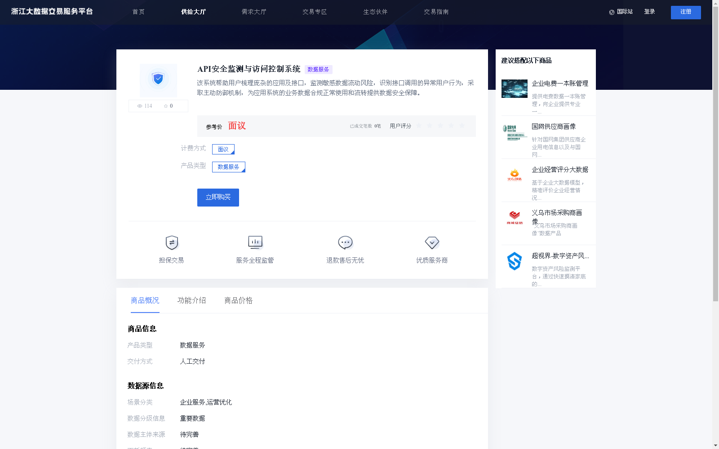Click the 服务全程监管 monitor icon

coord(255,242)
